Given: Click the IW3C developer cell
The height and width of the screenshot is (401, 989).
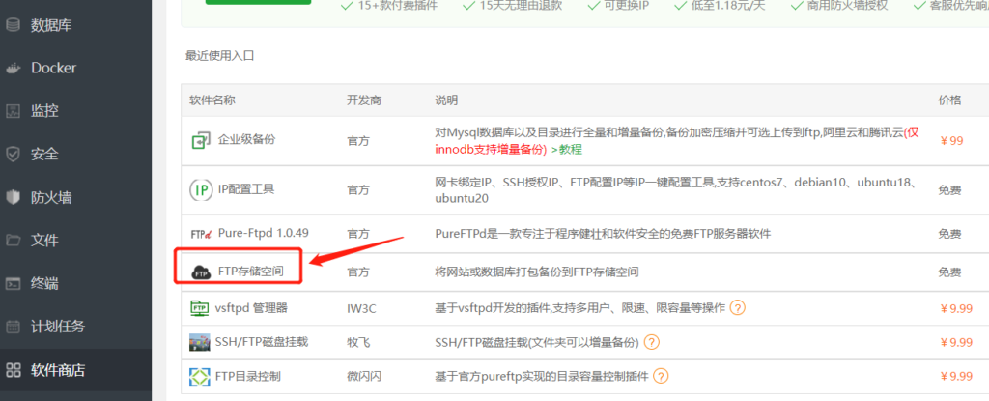Looking at the screenshot, I should pos(362,309).
